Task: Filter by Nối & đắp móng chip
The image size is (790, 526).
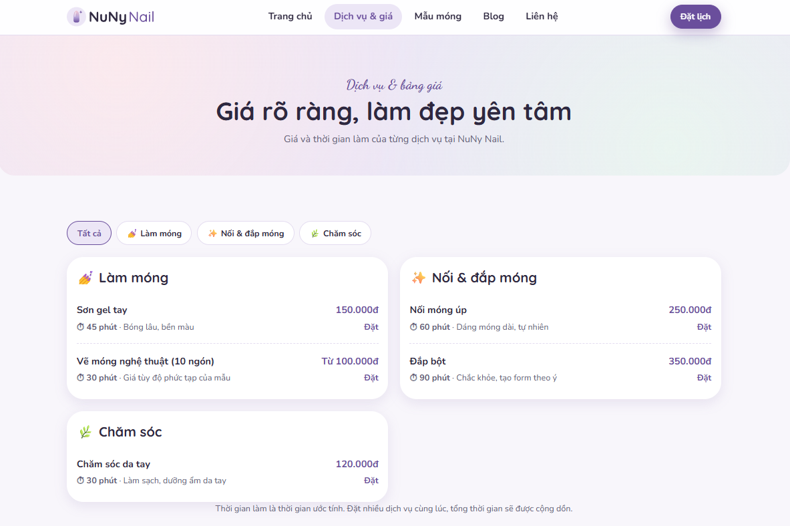Action: (246, 233)
